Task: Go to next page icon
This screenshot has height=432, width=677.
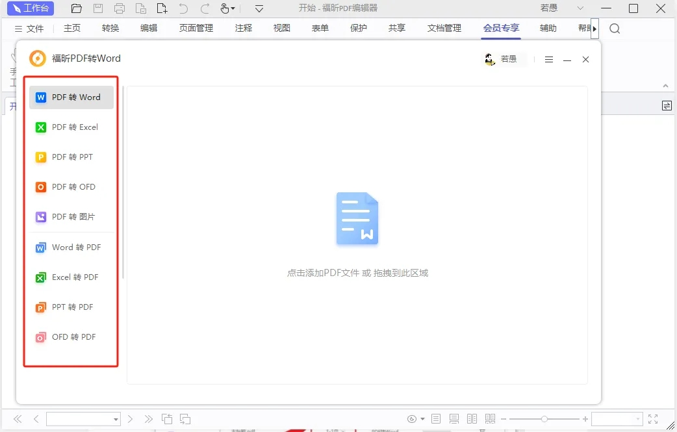Action: click(x=130, y=418)
